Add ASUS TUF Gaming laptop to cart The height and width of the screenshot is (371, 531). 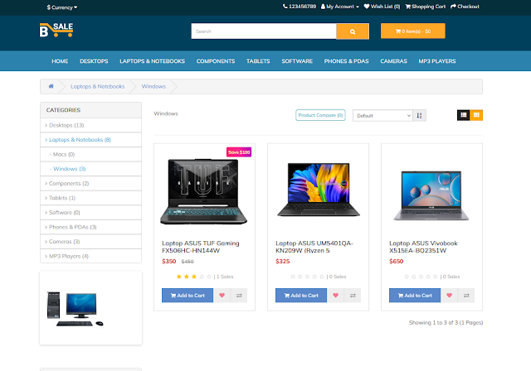tap(188, 296)
